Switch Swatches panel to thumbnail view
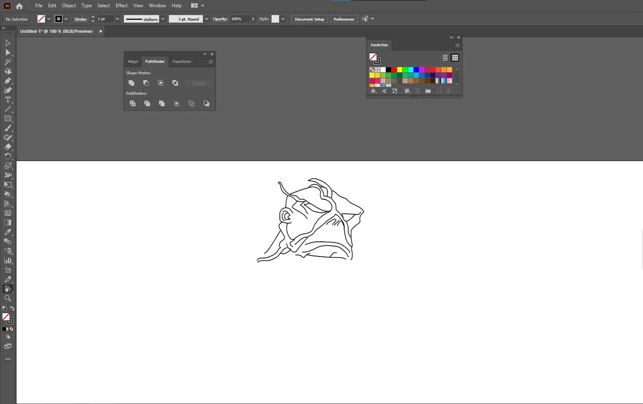The image size is (643, 404). point(455,58)
